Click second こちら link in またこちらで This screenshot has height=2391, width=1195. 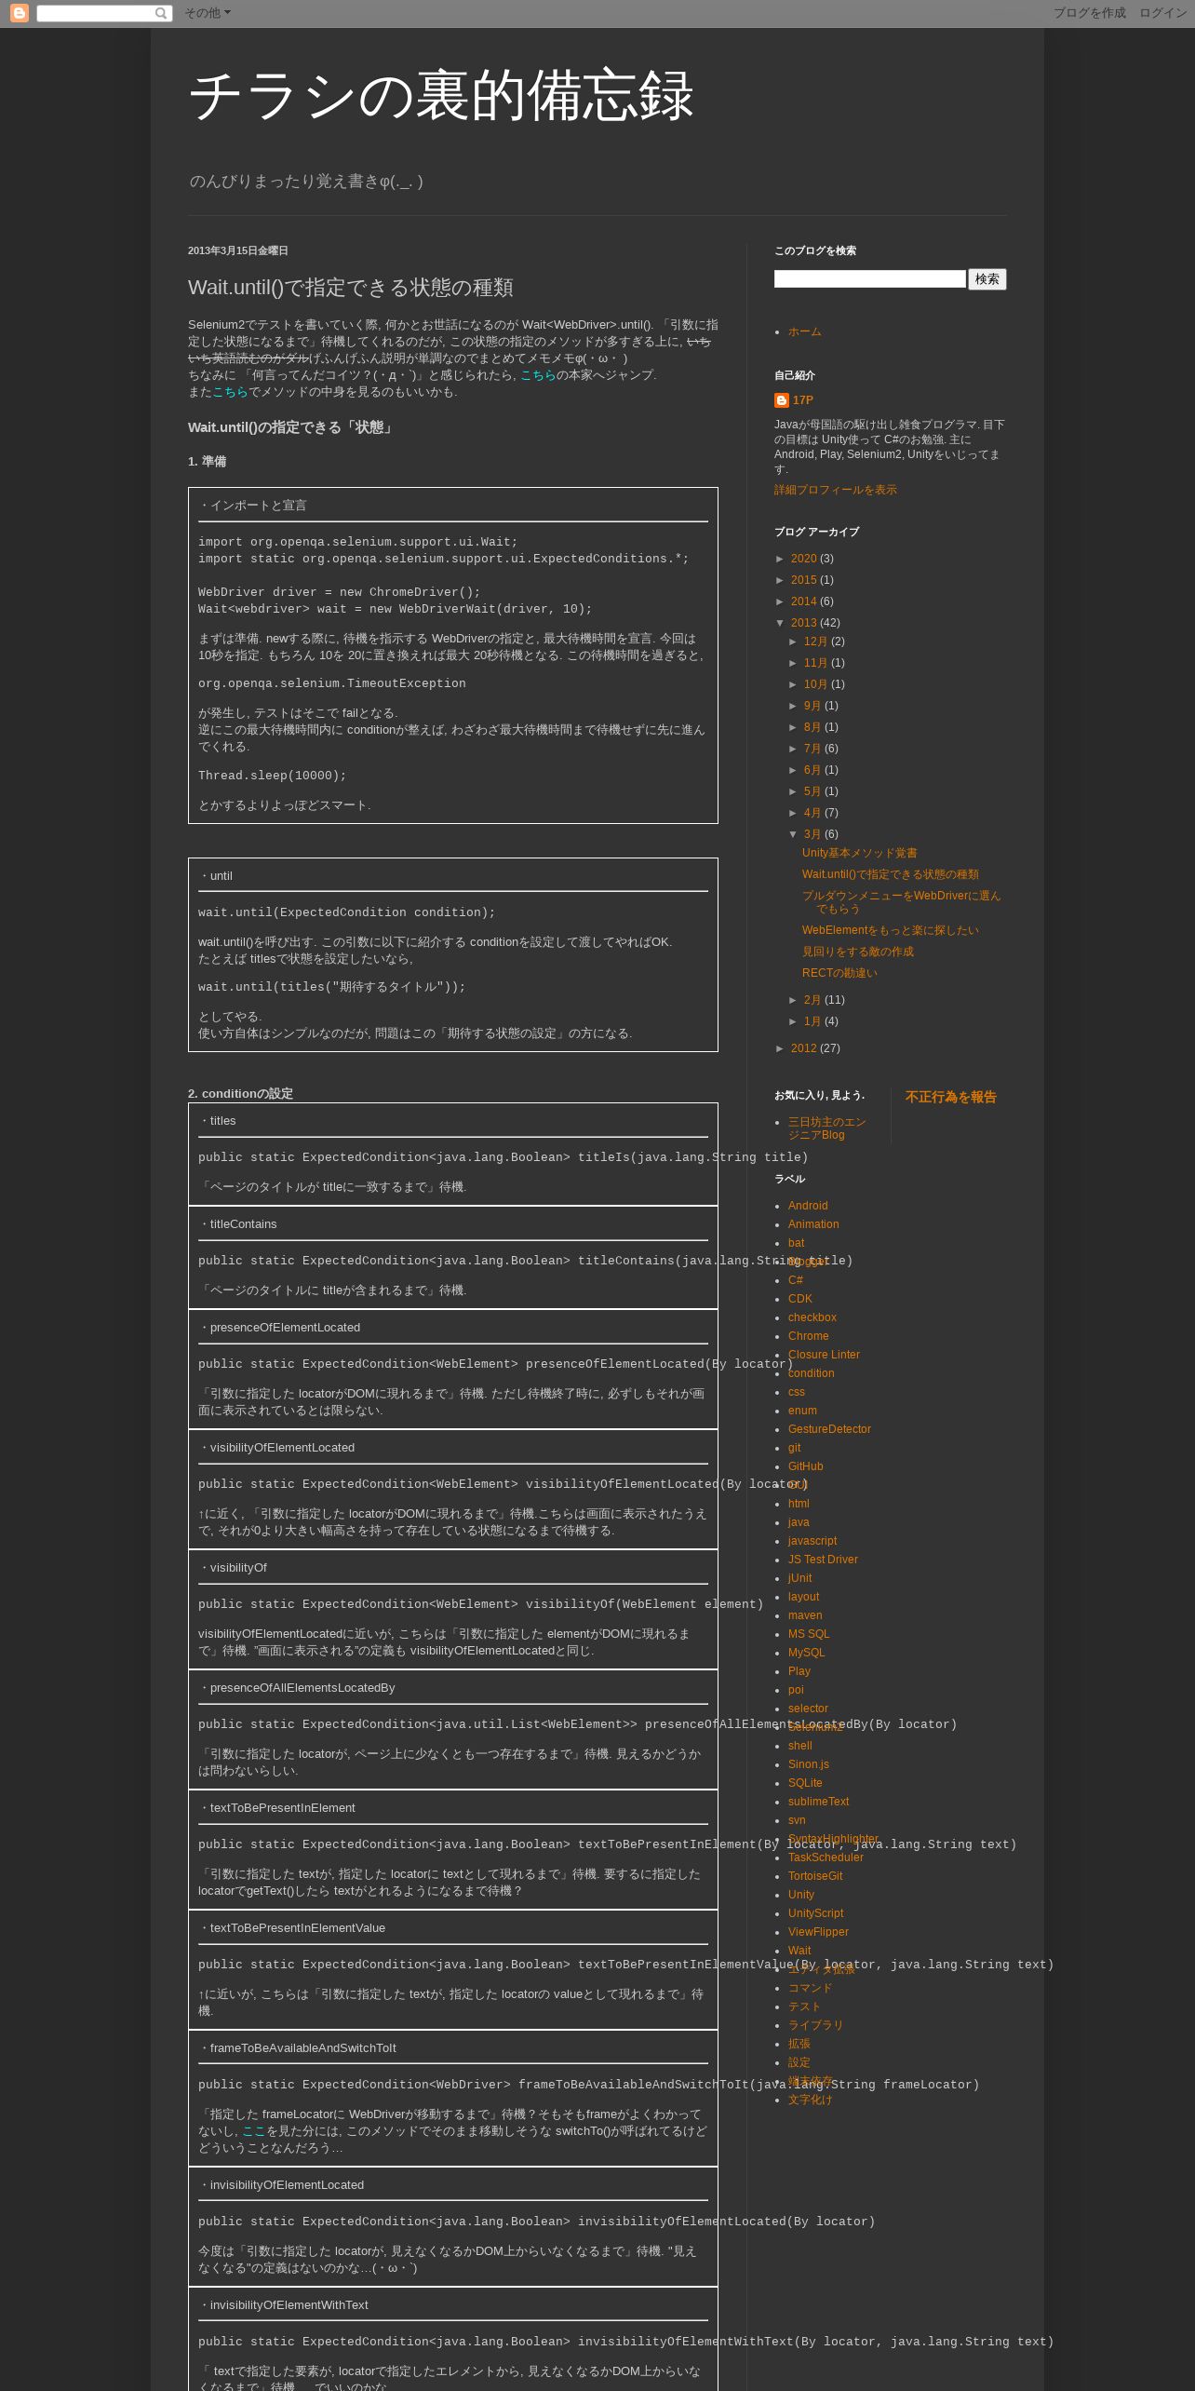tap(230, 392)
